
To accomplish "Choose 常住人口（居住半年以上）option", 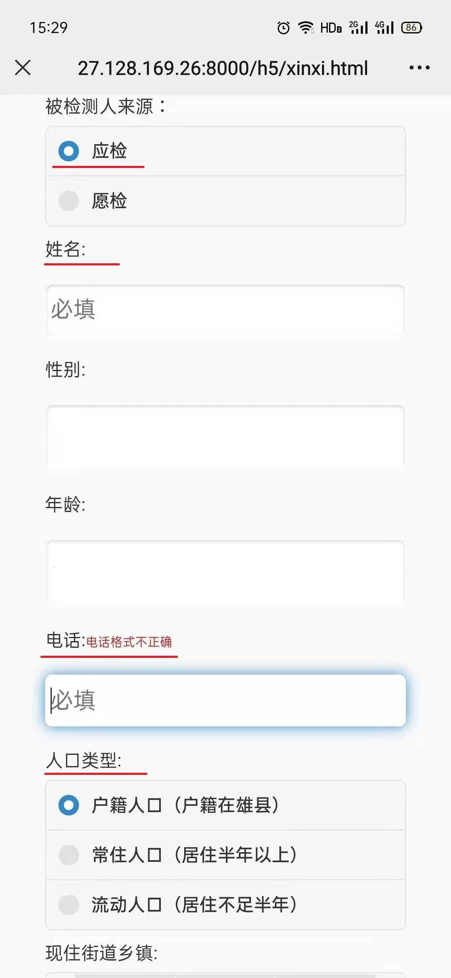I will click(x=69, y=855).
